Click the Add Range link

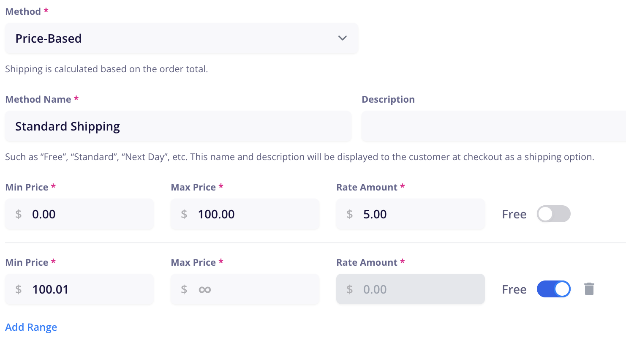point(31,327)
